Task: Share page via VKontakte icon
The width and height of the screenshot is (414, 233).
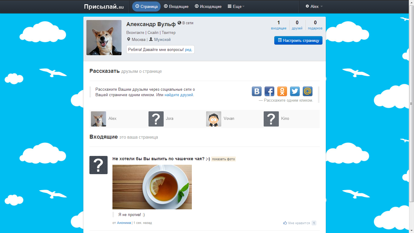Action: [257, 91]
